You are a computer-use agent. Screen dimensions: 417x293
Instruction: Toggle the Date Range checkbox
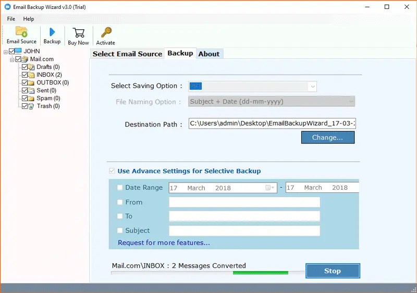[120, 188]
